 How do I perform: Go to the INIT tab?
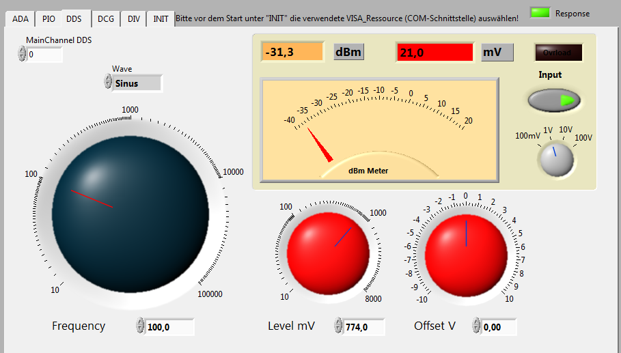161,19
